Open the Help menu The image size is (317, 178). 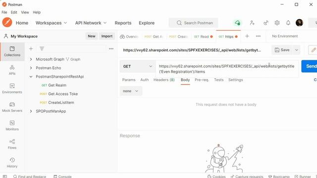click(37, 12)
